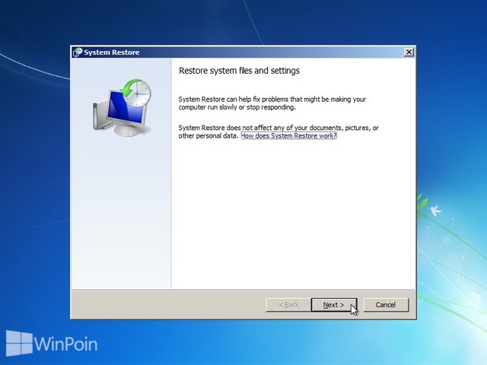Proceed with the Next > button

334,305
